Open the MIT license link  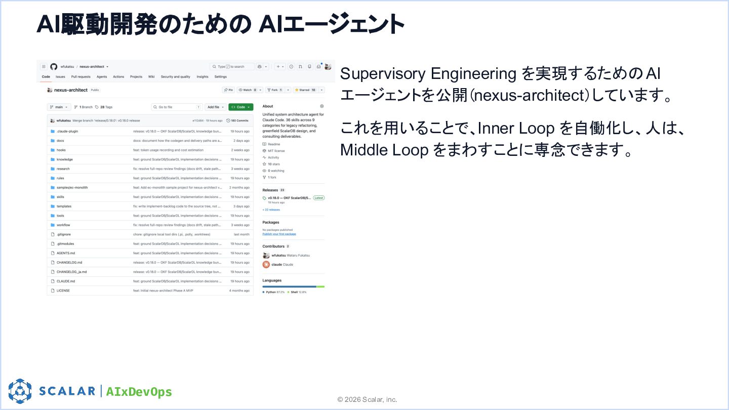pos(273,151)
